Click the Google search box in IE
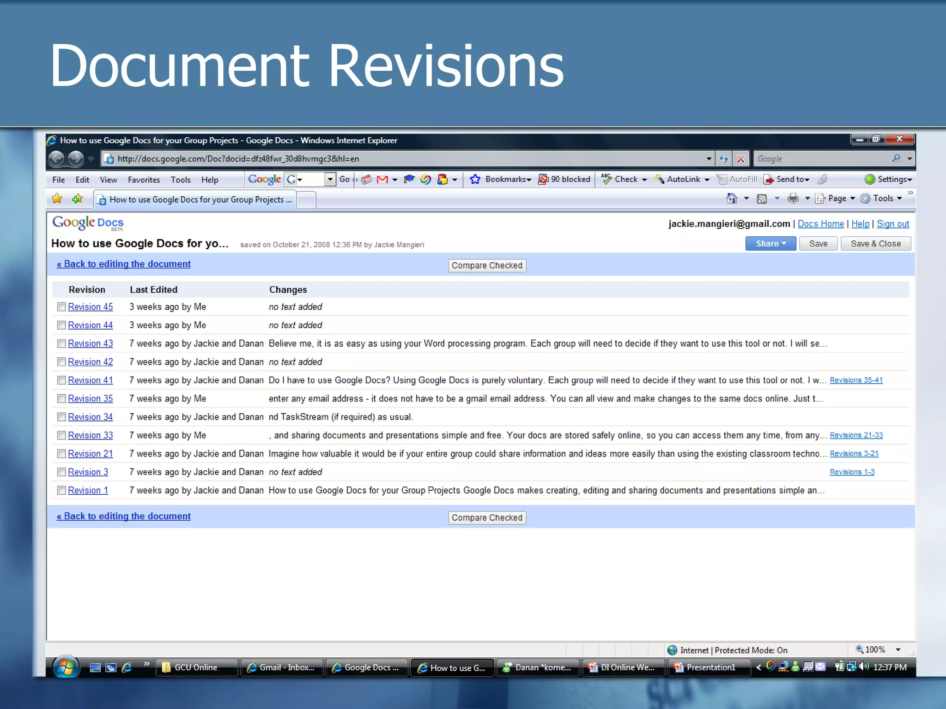 [x=822, y=159]
